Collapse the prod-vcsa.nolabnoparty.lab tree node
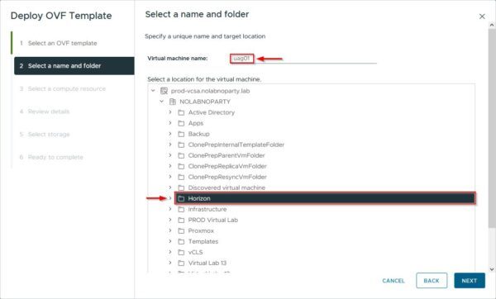496x299 pixels. (153, 91)
